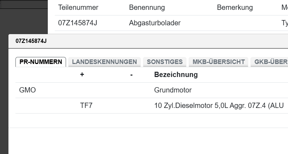Click the minus column header
The width and height of the screenshot is (288, 154).
(131, 75)
